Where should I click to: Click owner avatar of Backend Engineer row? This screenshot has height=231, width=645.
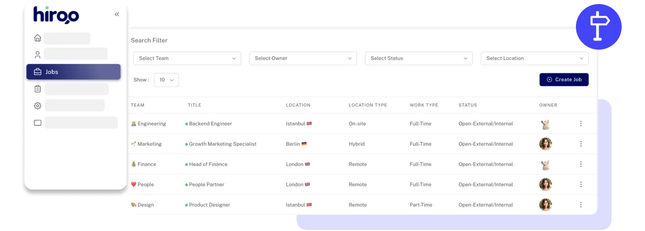click(x=545, y=124)
